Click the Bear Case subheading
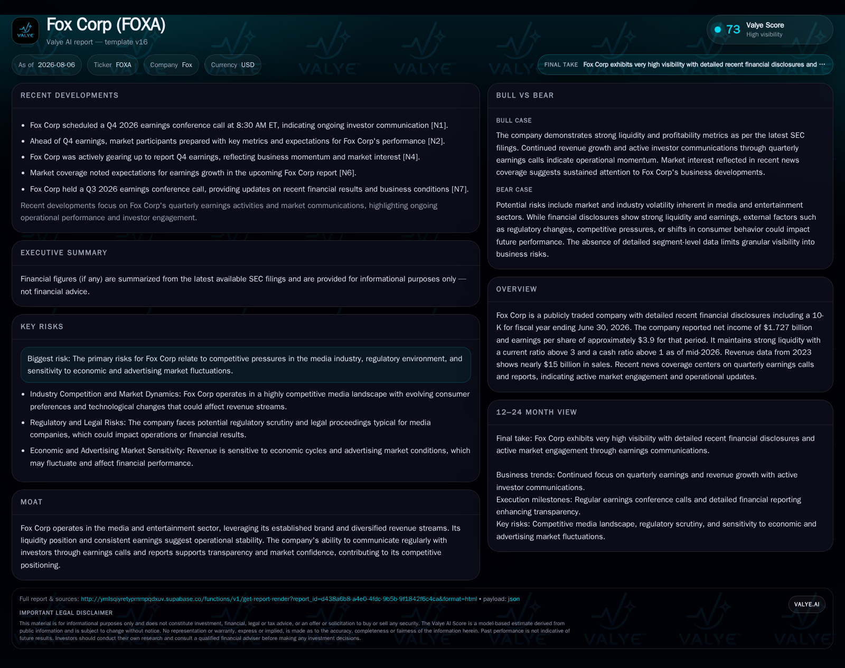Viewport: 845px width, 668px height. pos(514,190)
